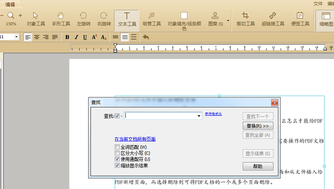
Task: Open the 文件 menu
Action: 318,4
